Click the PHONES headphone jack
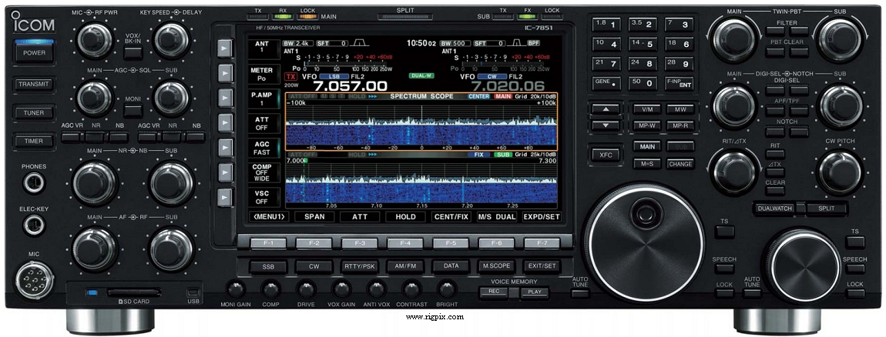The width and height of the screenshot is (886, 337). [x=34, y=182]
